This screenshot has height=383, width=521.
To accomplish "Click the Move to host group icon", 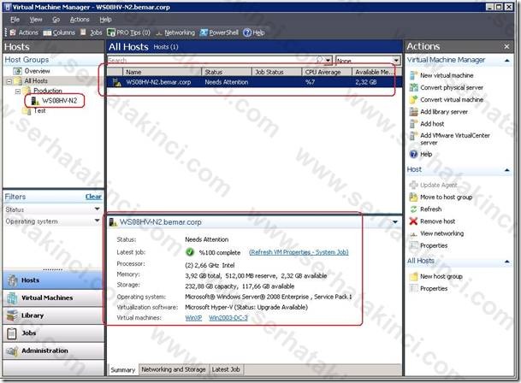I will (413, 197).
